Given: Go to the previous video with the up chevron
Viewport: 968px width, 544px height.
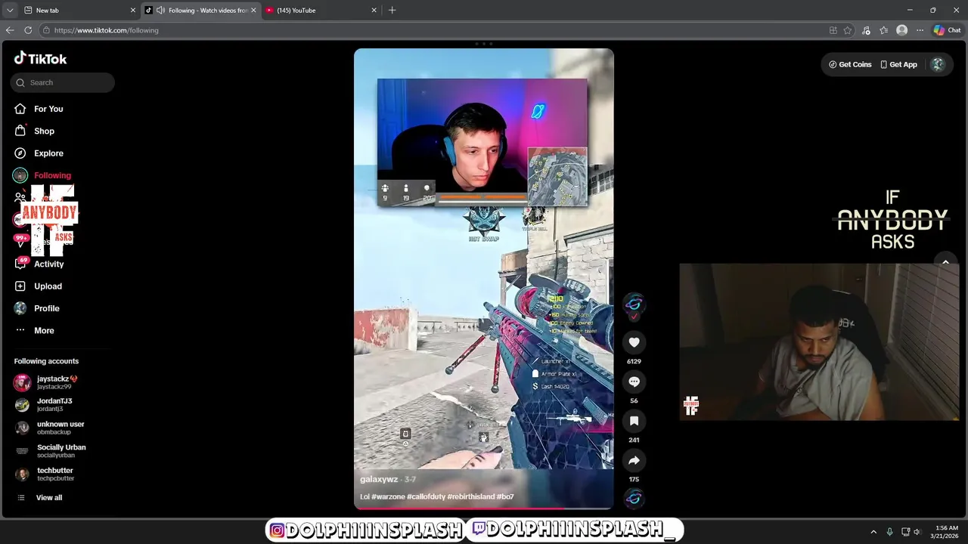Looking at the screenshot, I should tap(945, 262).
